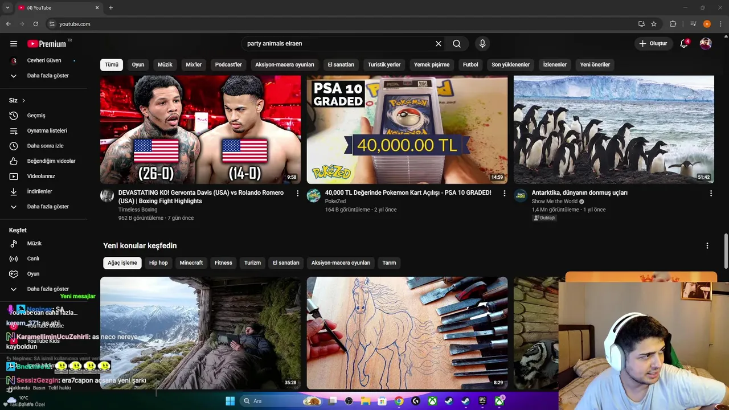Screen dimensions: 729x410
Task: Open OBS Studio from the taskbar
Action: pyautogui.click(x=349, y=401)
